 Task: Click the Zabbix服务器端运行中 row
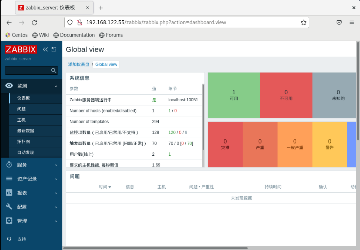point(134,100)
